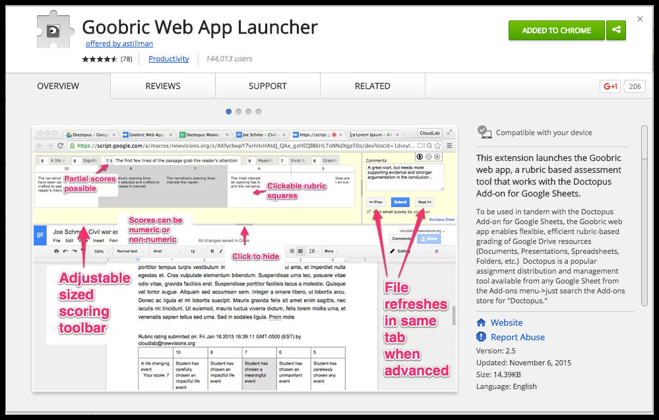Click the '144,013 users' text
This screenshot has width=659, height=420.
(229, 59)
